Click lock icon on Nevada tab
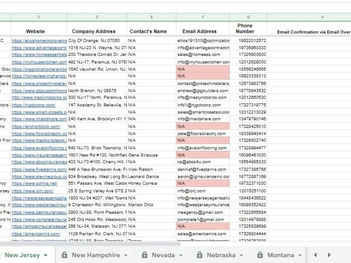Image resolution: width=351 pixels, height=263 pixels. click(x=145, y=255)
